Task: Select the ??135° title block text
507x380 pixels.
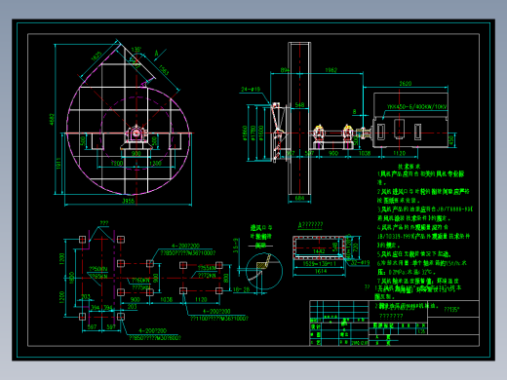Action: coord(452,310)
